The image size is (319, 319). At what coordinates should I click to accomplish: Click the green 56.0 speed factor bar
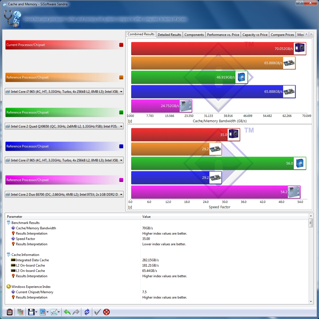[218, 163]
